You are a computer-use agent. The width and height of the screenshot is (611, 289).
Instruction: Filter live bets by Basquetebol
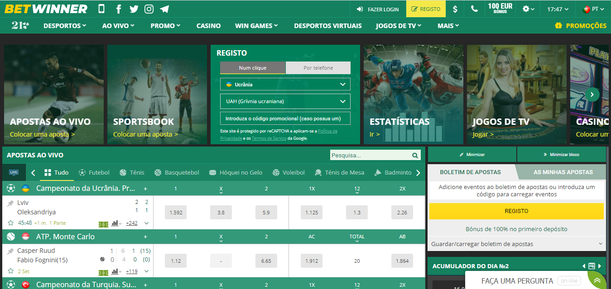177,172
